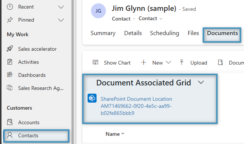This screenshot has width=244, height=144.
Task: Click the Show Chart icon
Action: 95,62
